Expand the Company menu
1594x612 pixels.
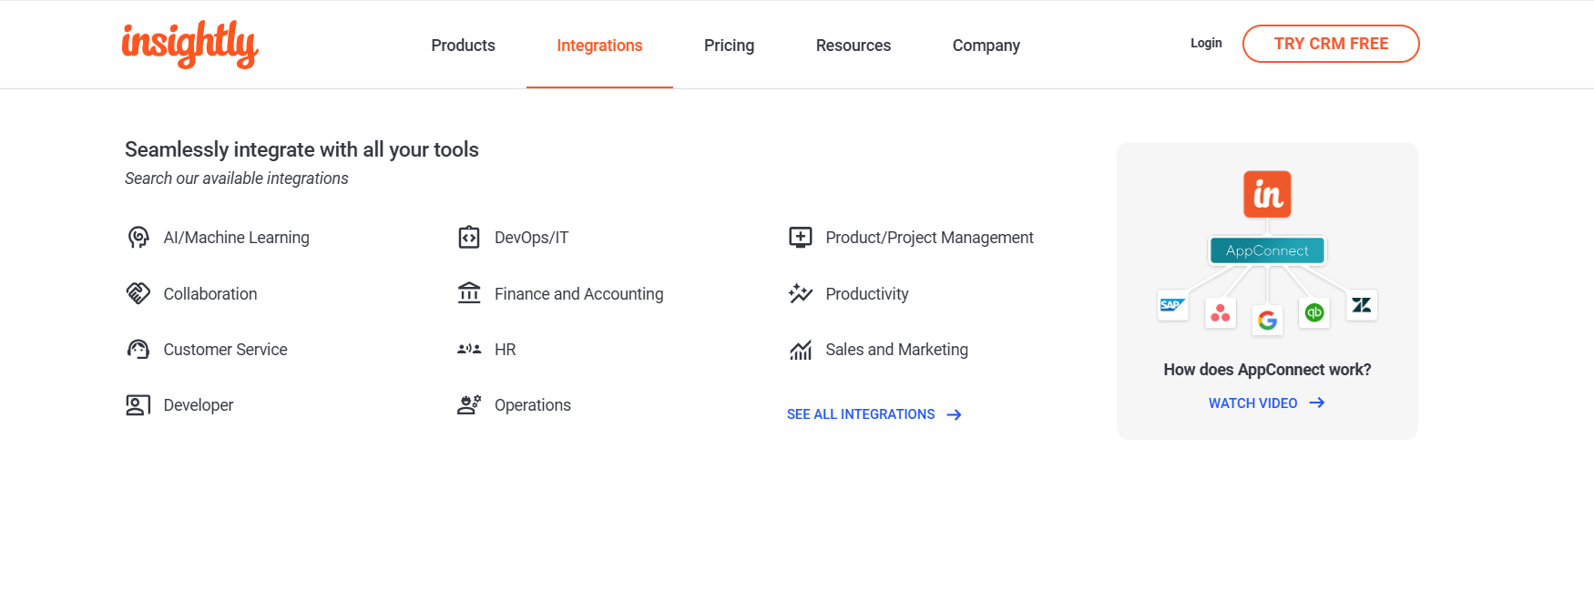986,46
